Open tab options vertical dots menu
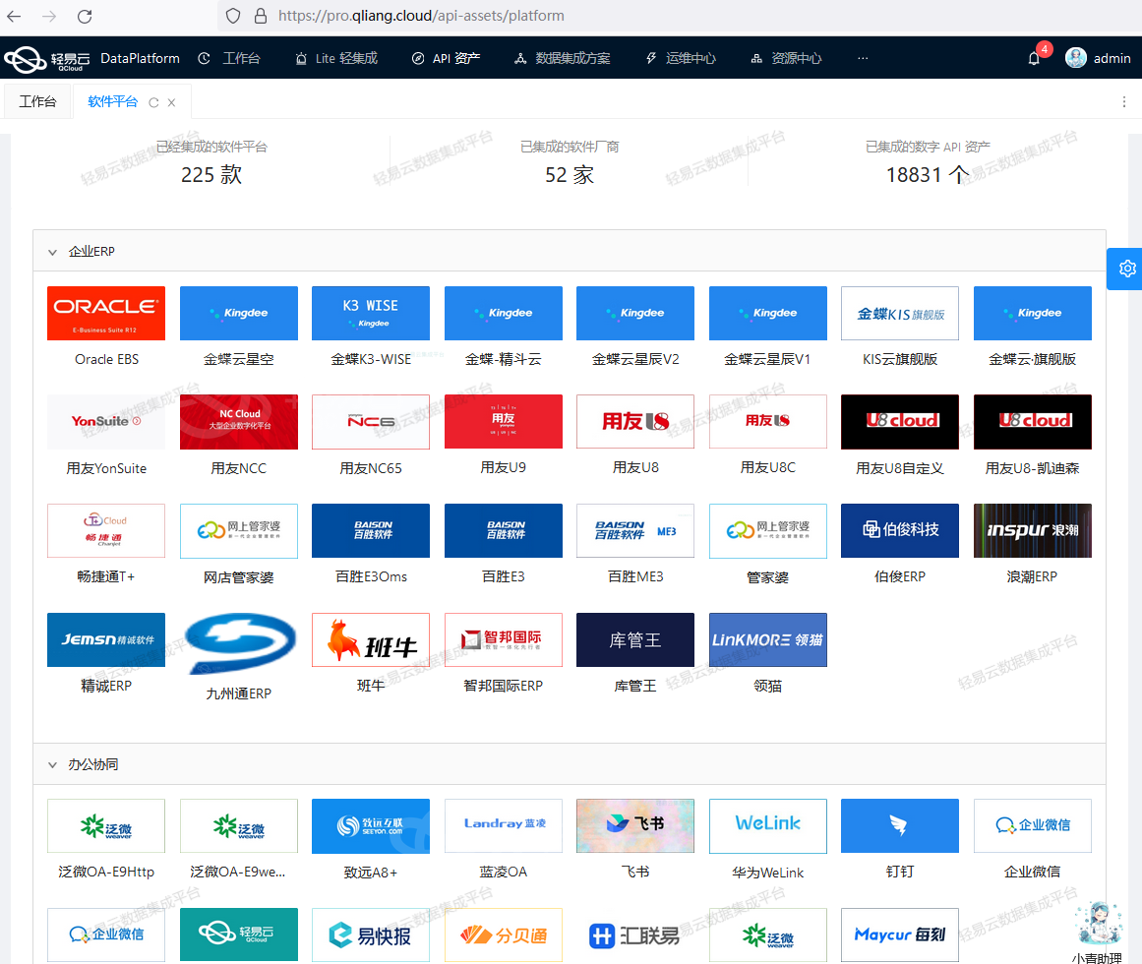The height and width of the screenshot is (964, 1142). tap(1123, 102)
